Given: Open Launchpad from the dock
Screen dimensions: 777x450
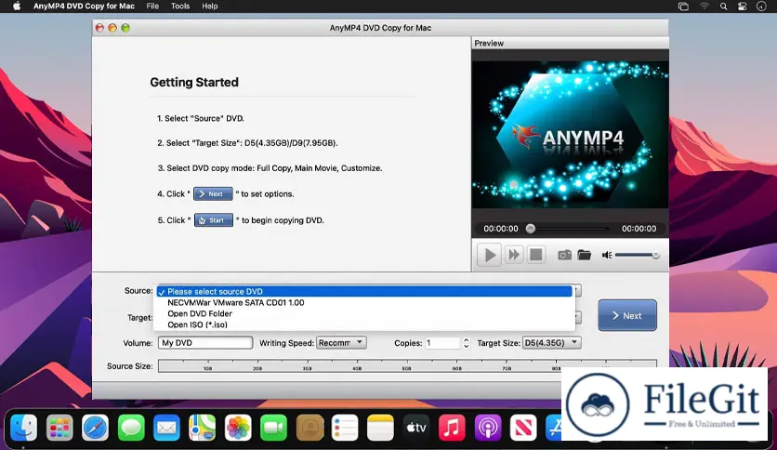Looking at the screenshot, I should 59,428.
